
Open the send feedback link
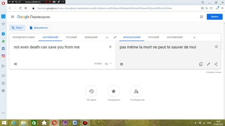coord(213,72)
